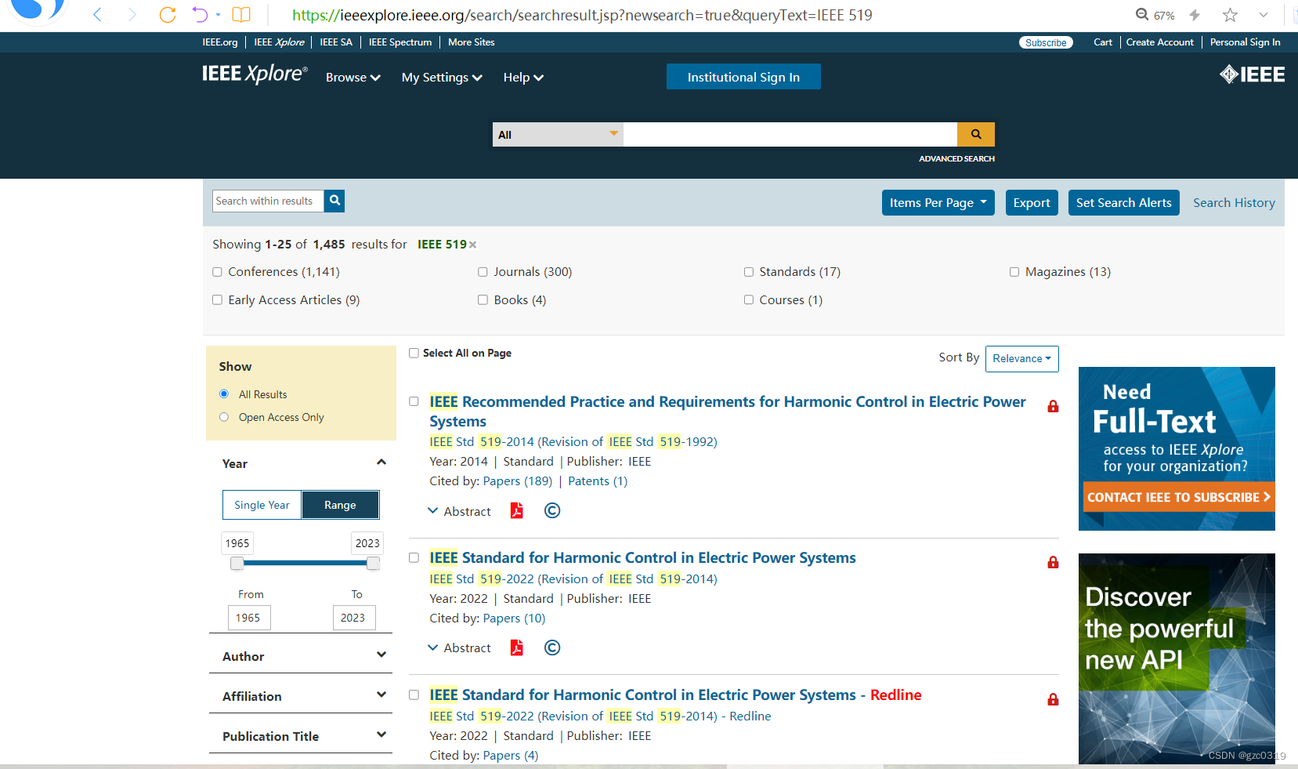
Task: Open IEEE SA in the top bar
Action: click(x=336, y=42)
